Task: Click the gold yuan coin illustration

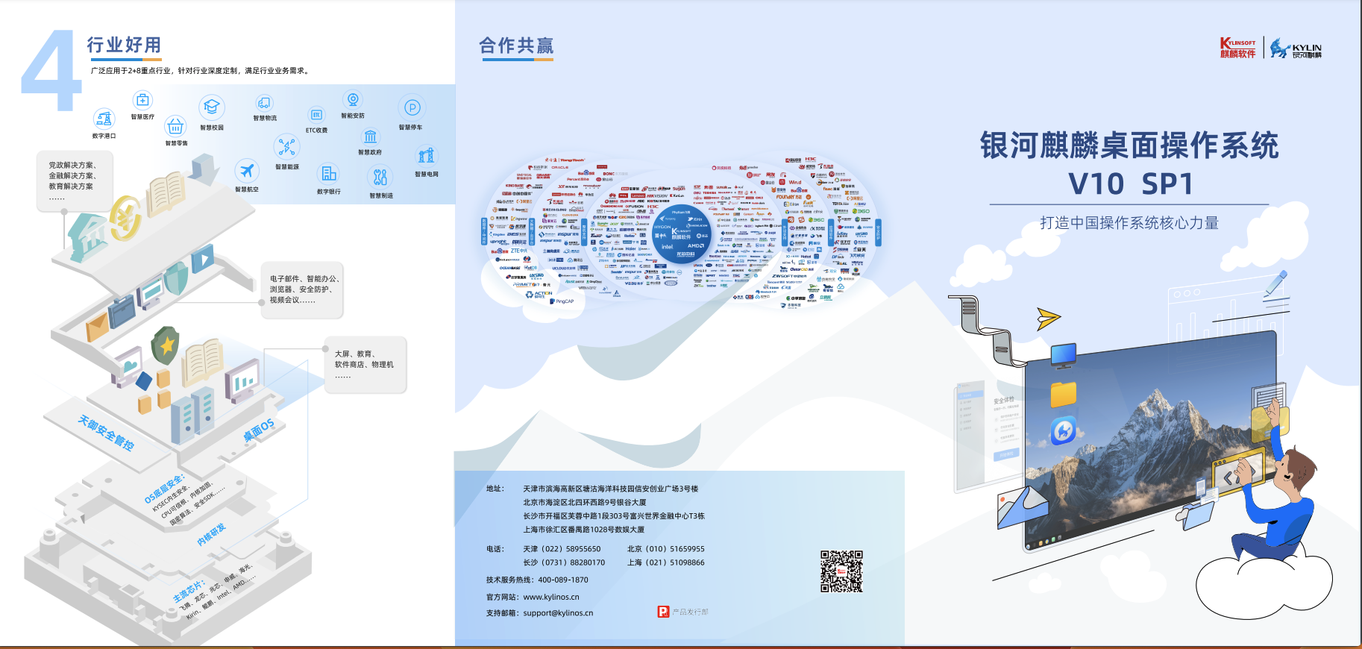Action: pyautogui.click(x=125, y=217)
